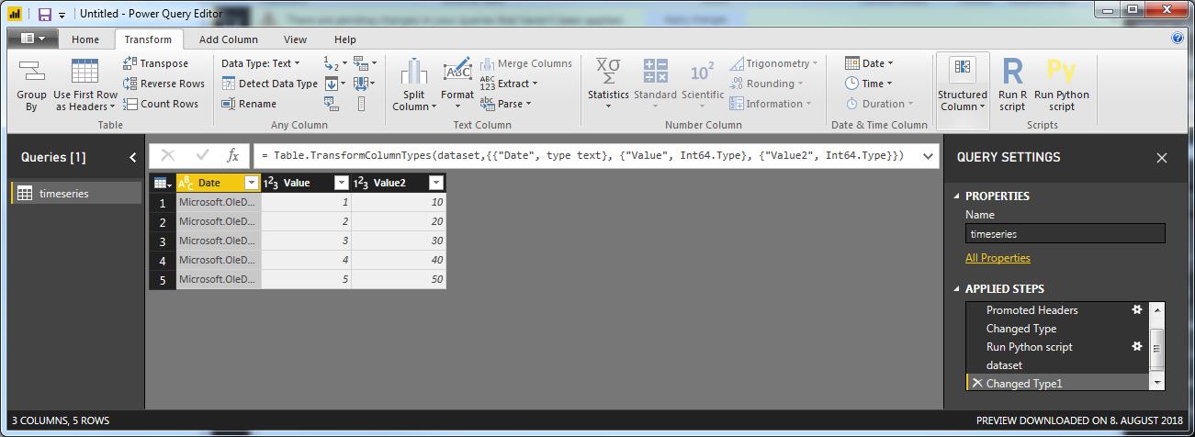Open the Value2 column filter dropdown
Screen dimensions: 1195x437
coord(436,183)
